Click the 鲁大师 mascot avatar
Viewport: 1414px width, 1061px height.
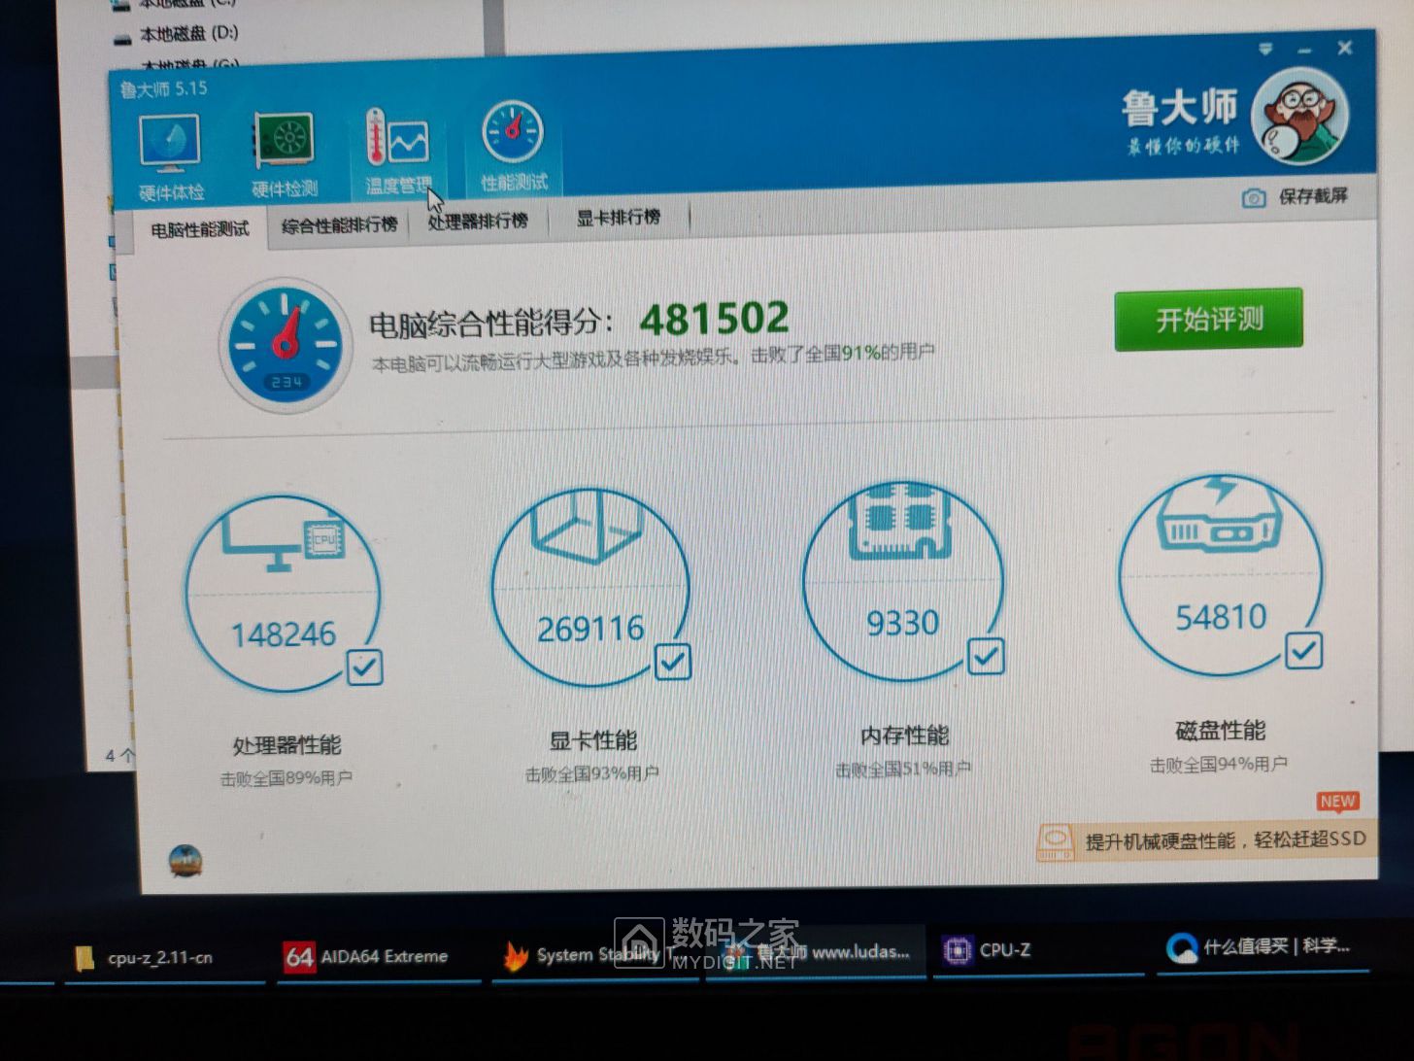point(1299,117)
